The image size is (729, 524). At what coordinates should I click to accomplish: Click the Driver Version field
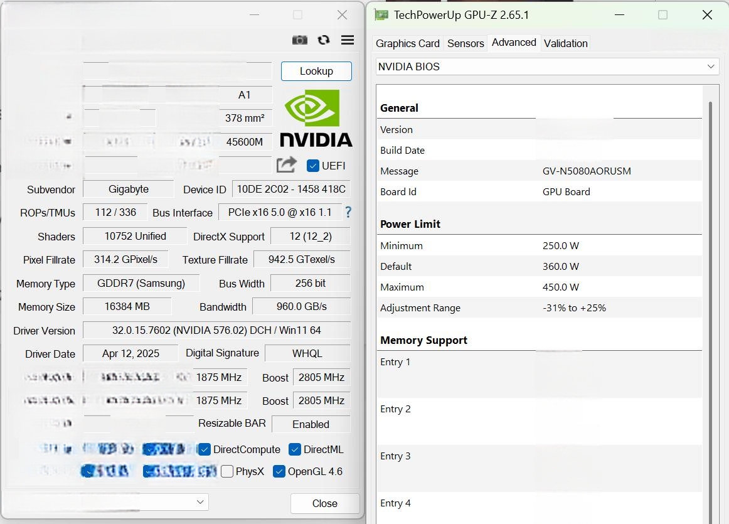pos(216,330)
